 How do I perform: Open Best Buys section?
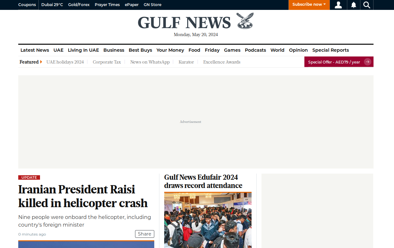[140, 50]
